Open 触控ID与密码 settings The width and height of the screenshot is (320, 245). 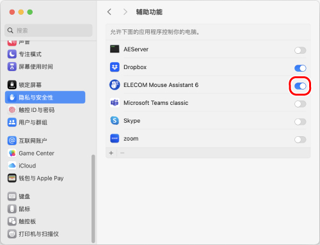36,110
